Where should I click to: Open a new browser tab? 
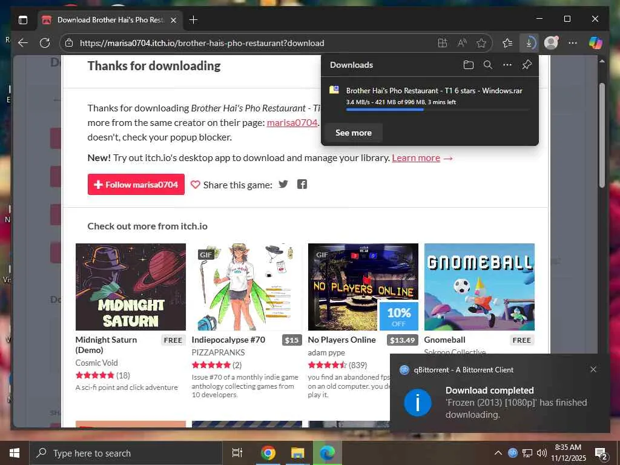[193, 20]
